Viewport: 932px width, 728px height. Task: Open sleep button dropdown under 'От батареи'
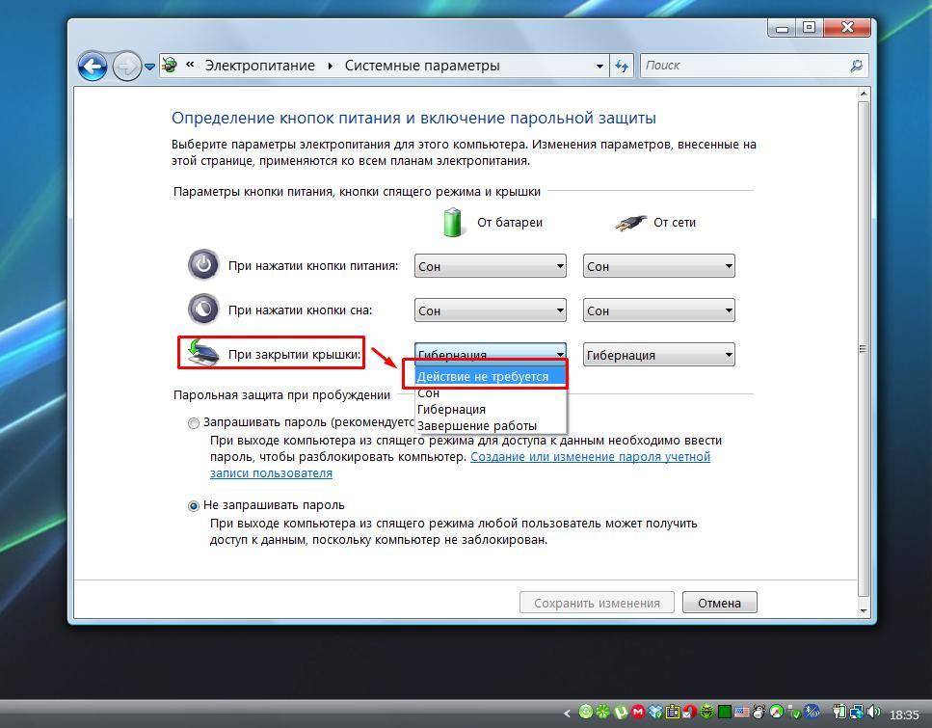click(x=491, y=310)
